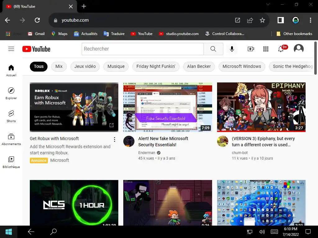Click the page vertical scrollbar
The image size is (318, 238).
pyautogui.click(x=316, y=58)
